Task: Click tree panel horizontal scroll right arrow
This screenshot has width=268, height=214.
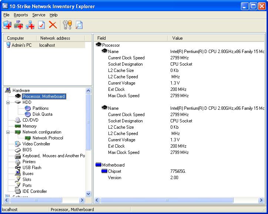Action: [x=82, y=200]
